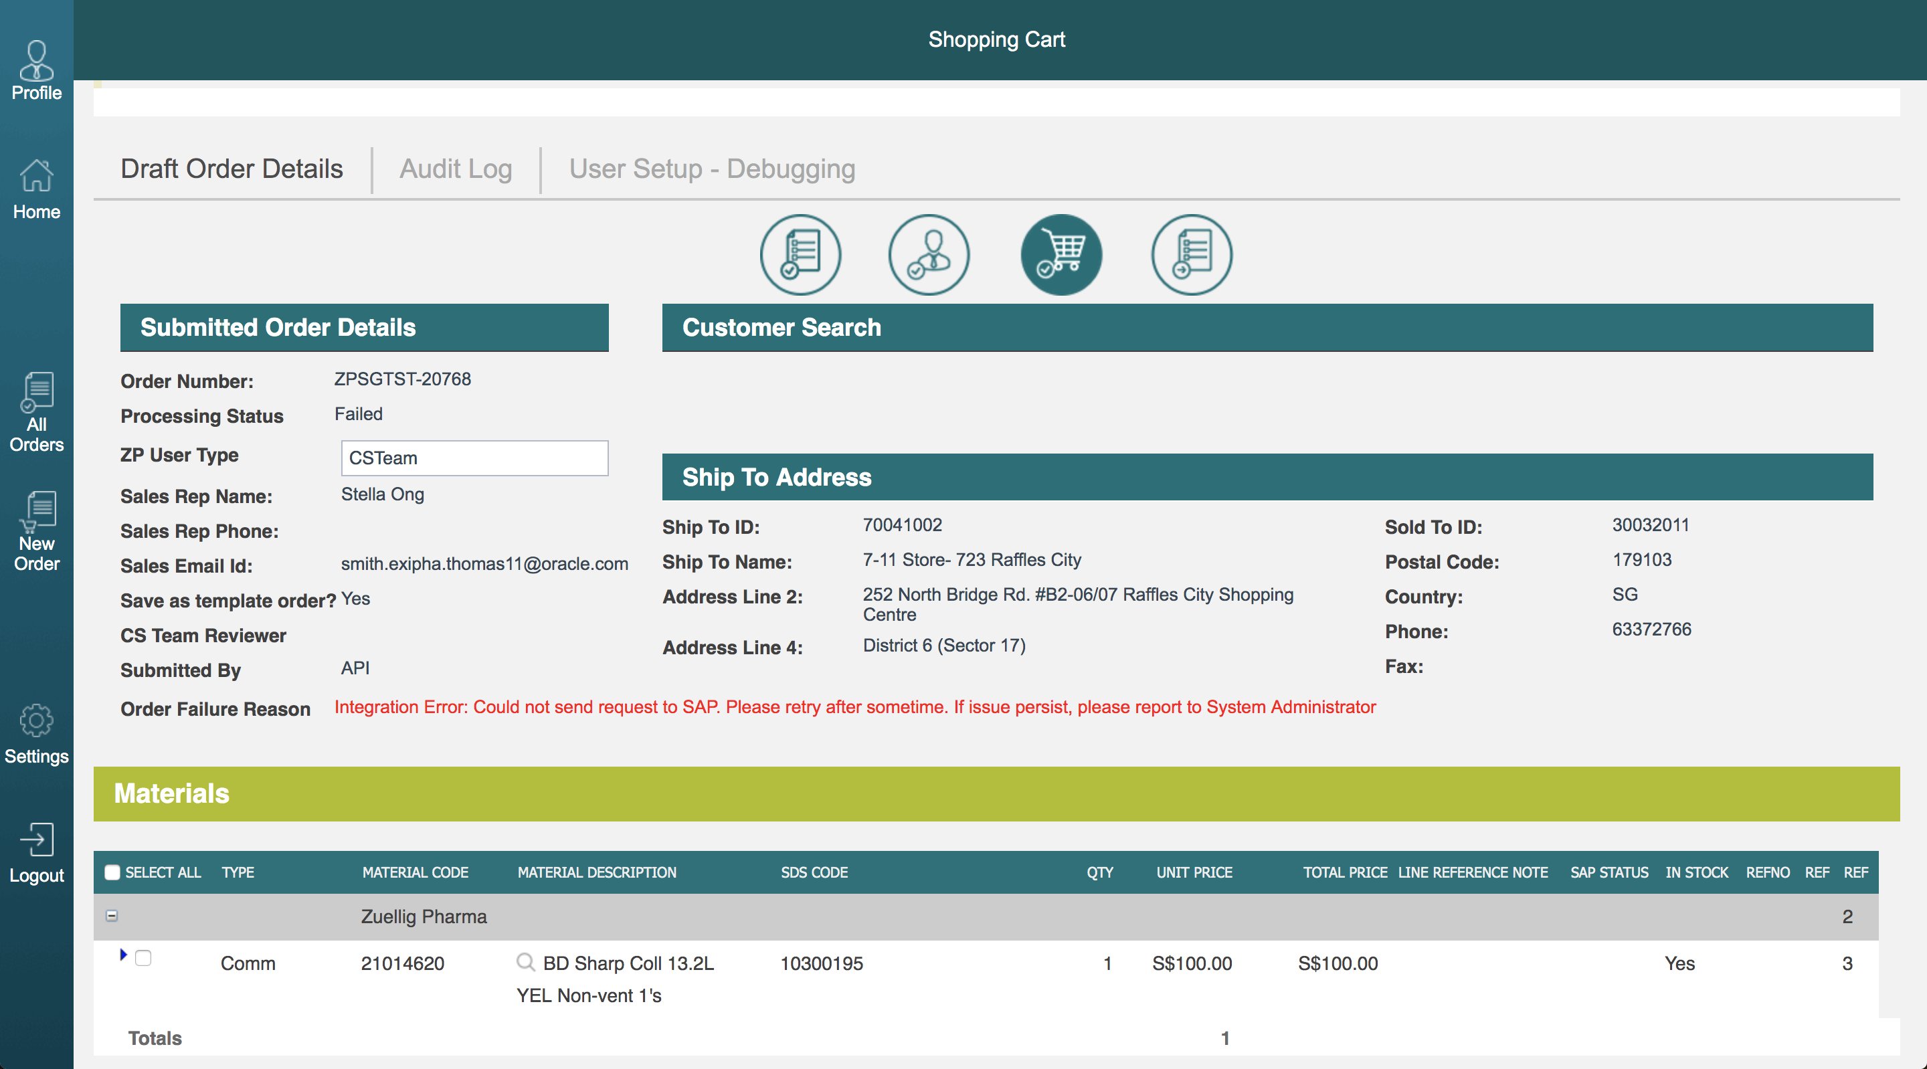The image size is (1927, 1069).
Task: Switch to Draft Order Details tab
Action: pyautogui.click(x=232, y=169)
